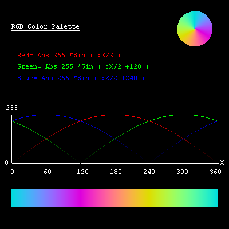The image size is (229, 229).
Task: Click the 360 x-axis tick label
Action: click(215, 172)
